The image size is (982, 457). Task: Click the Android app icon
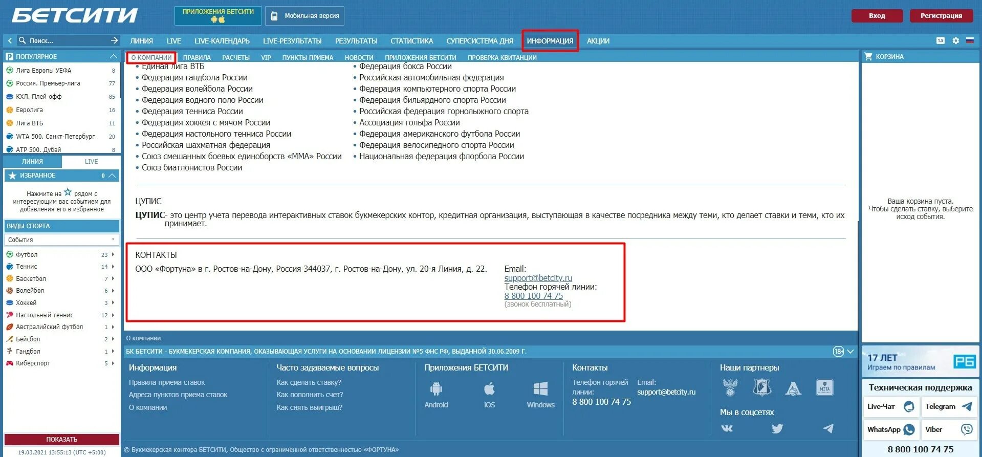point(436,389)
